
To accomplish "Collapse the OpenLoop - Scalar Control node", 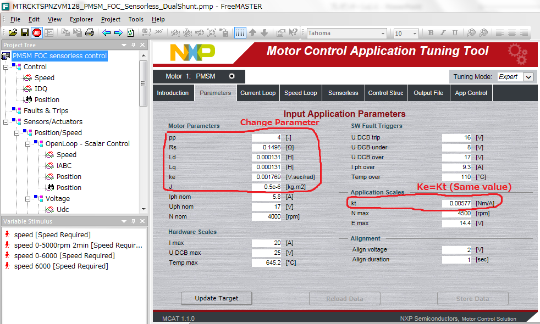I will pos(27,144).
